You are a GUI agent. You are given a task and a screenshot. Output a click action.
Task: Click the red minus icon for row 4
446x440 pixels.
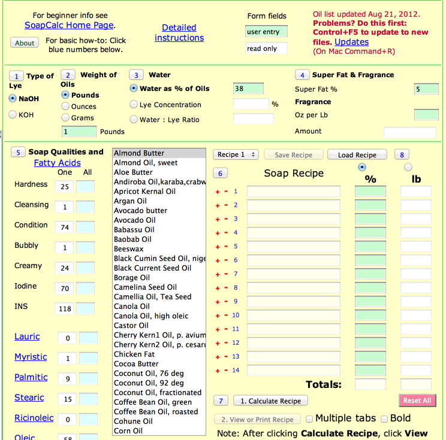point(226,233)
